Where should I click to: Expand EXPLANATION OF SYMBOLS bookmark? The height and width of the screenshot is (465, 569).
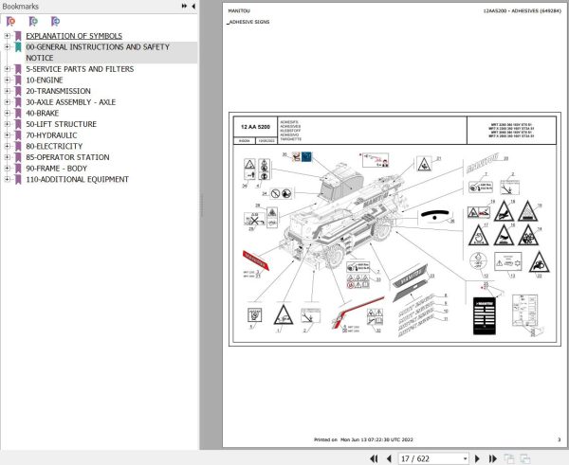click(7, 36)
